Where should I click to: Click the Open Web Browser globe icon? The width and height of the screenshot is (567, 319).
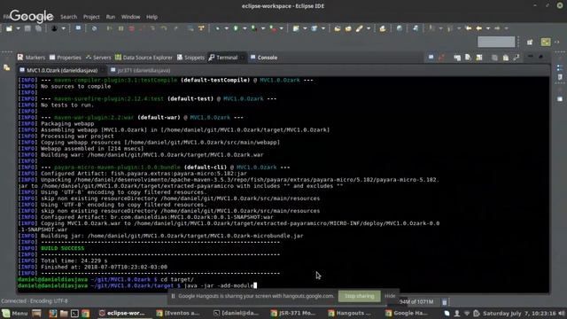point(400,28)
